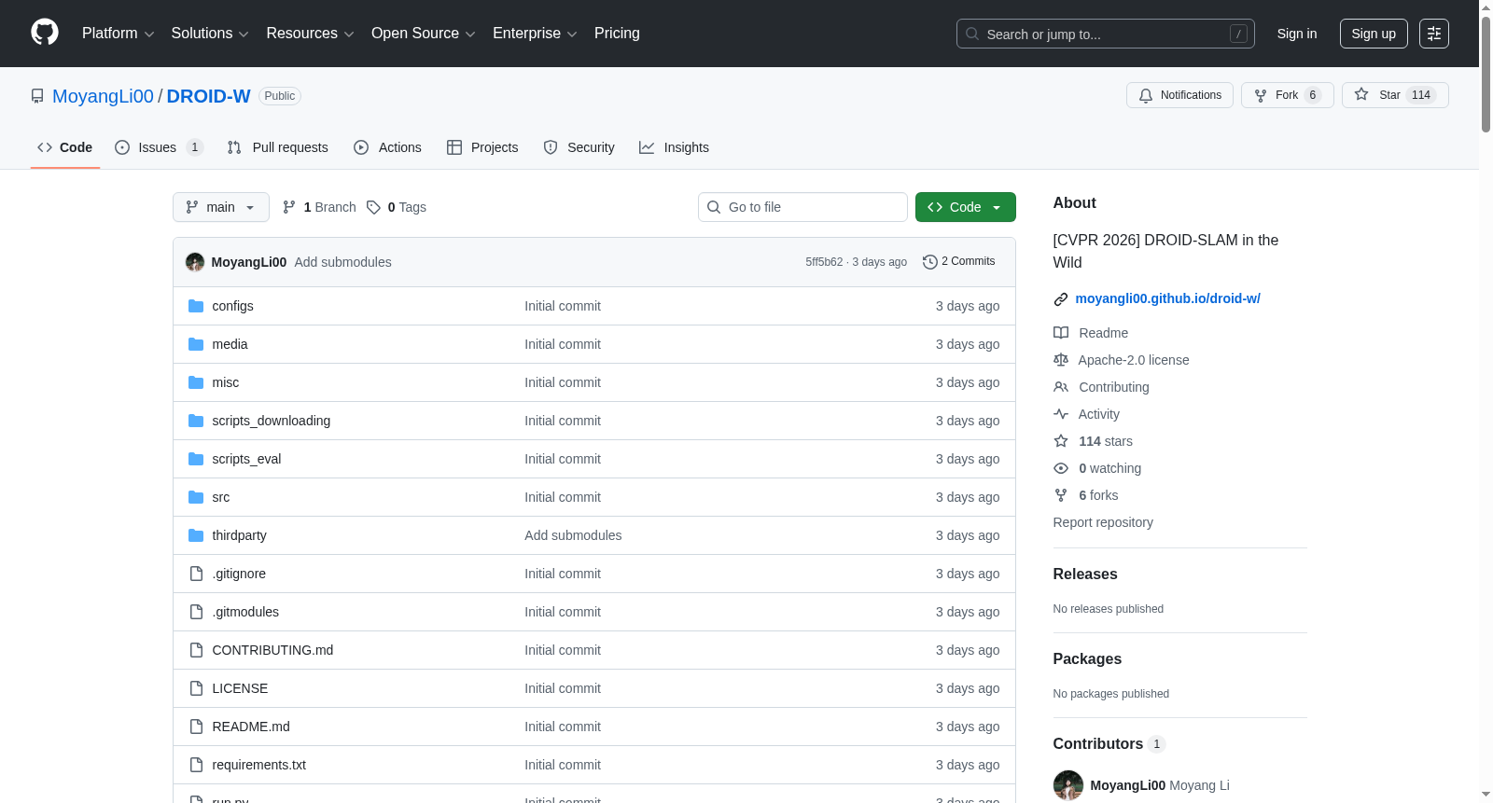Viewport: 1493px width, 803px height.
Task: Expand the Solutions menu
Action: click(210, 34)
